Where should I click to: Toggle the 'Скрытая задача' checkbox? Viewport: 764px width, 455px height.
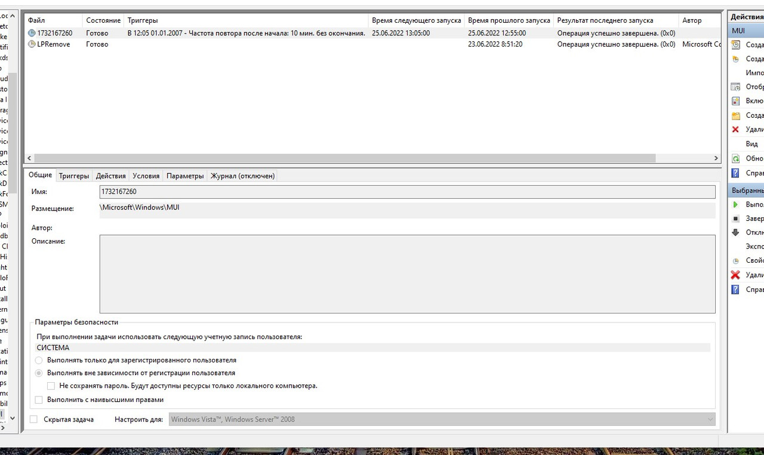33,419
